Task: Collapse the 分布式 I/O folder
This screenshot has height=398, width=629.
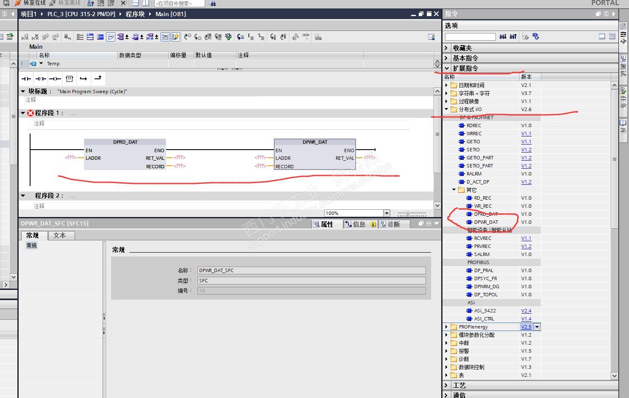Action: coord(446,109)
